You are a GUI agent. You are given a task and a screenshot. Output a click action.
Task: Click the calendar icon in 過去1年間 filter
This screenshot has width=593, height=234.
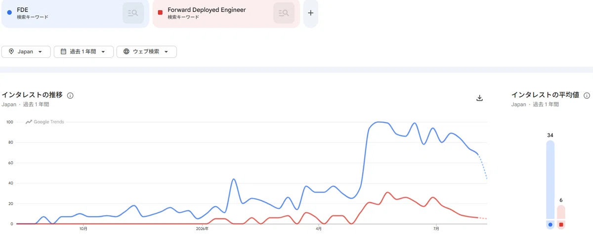tap(63, 51)
